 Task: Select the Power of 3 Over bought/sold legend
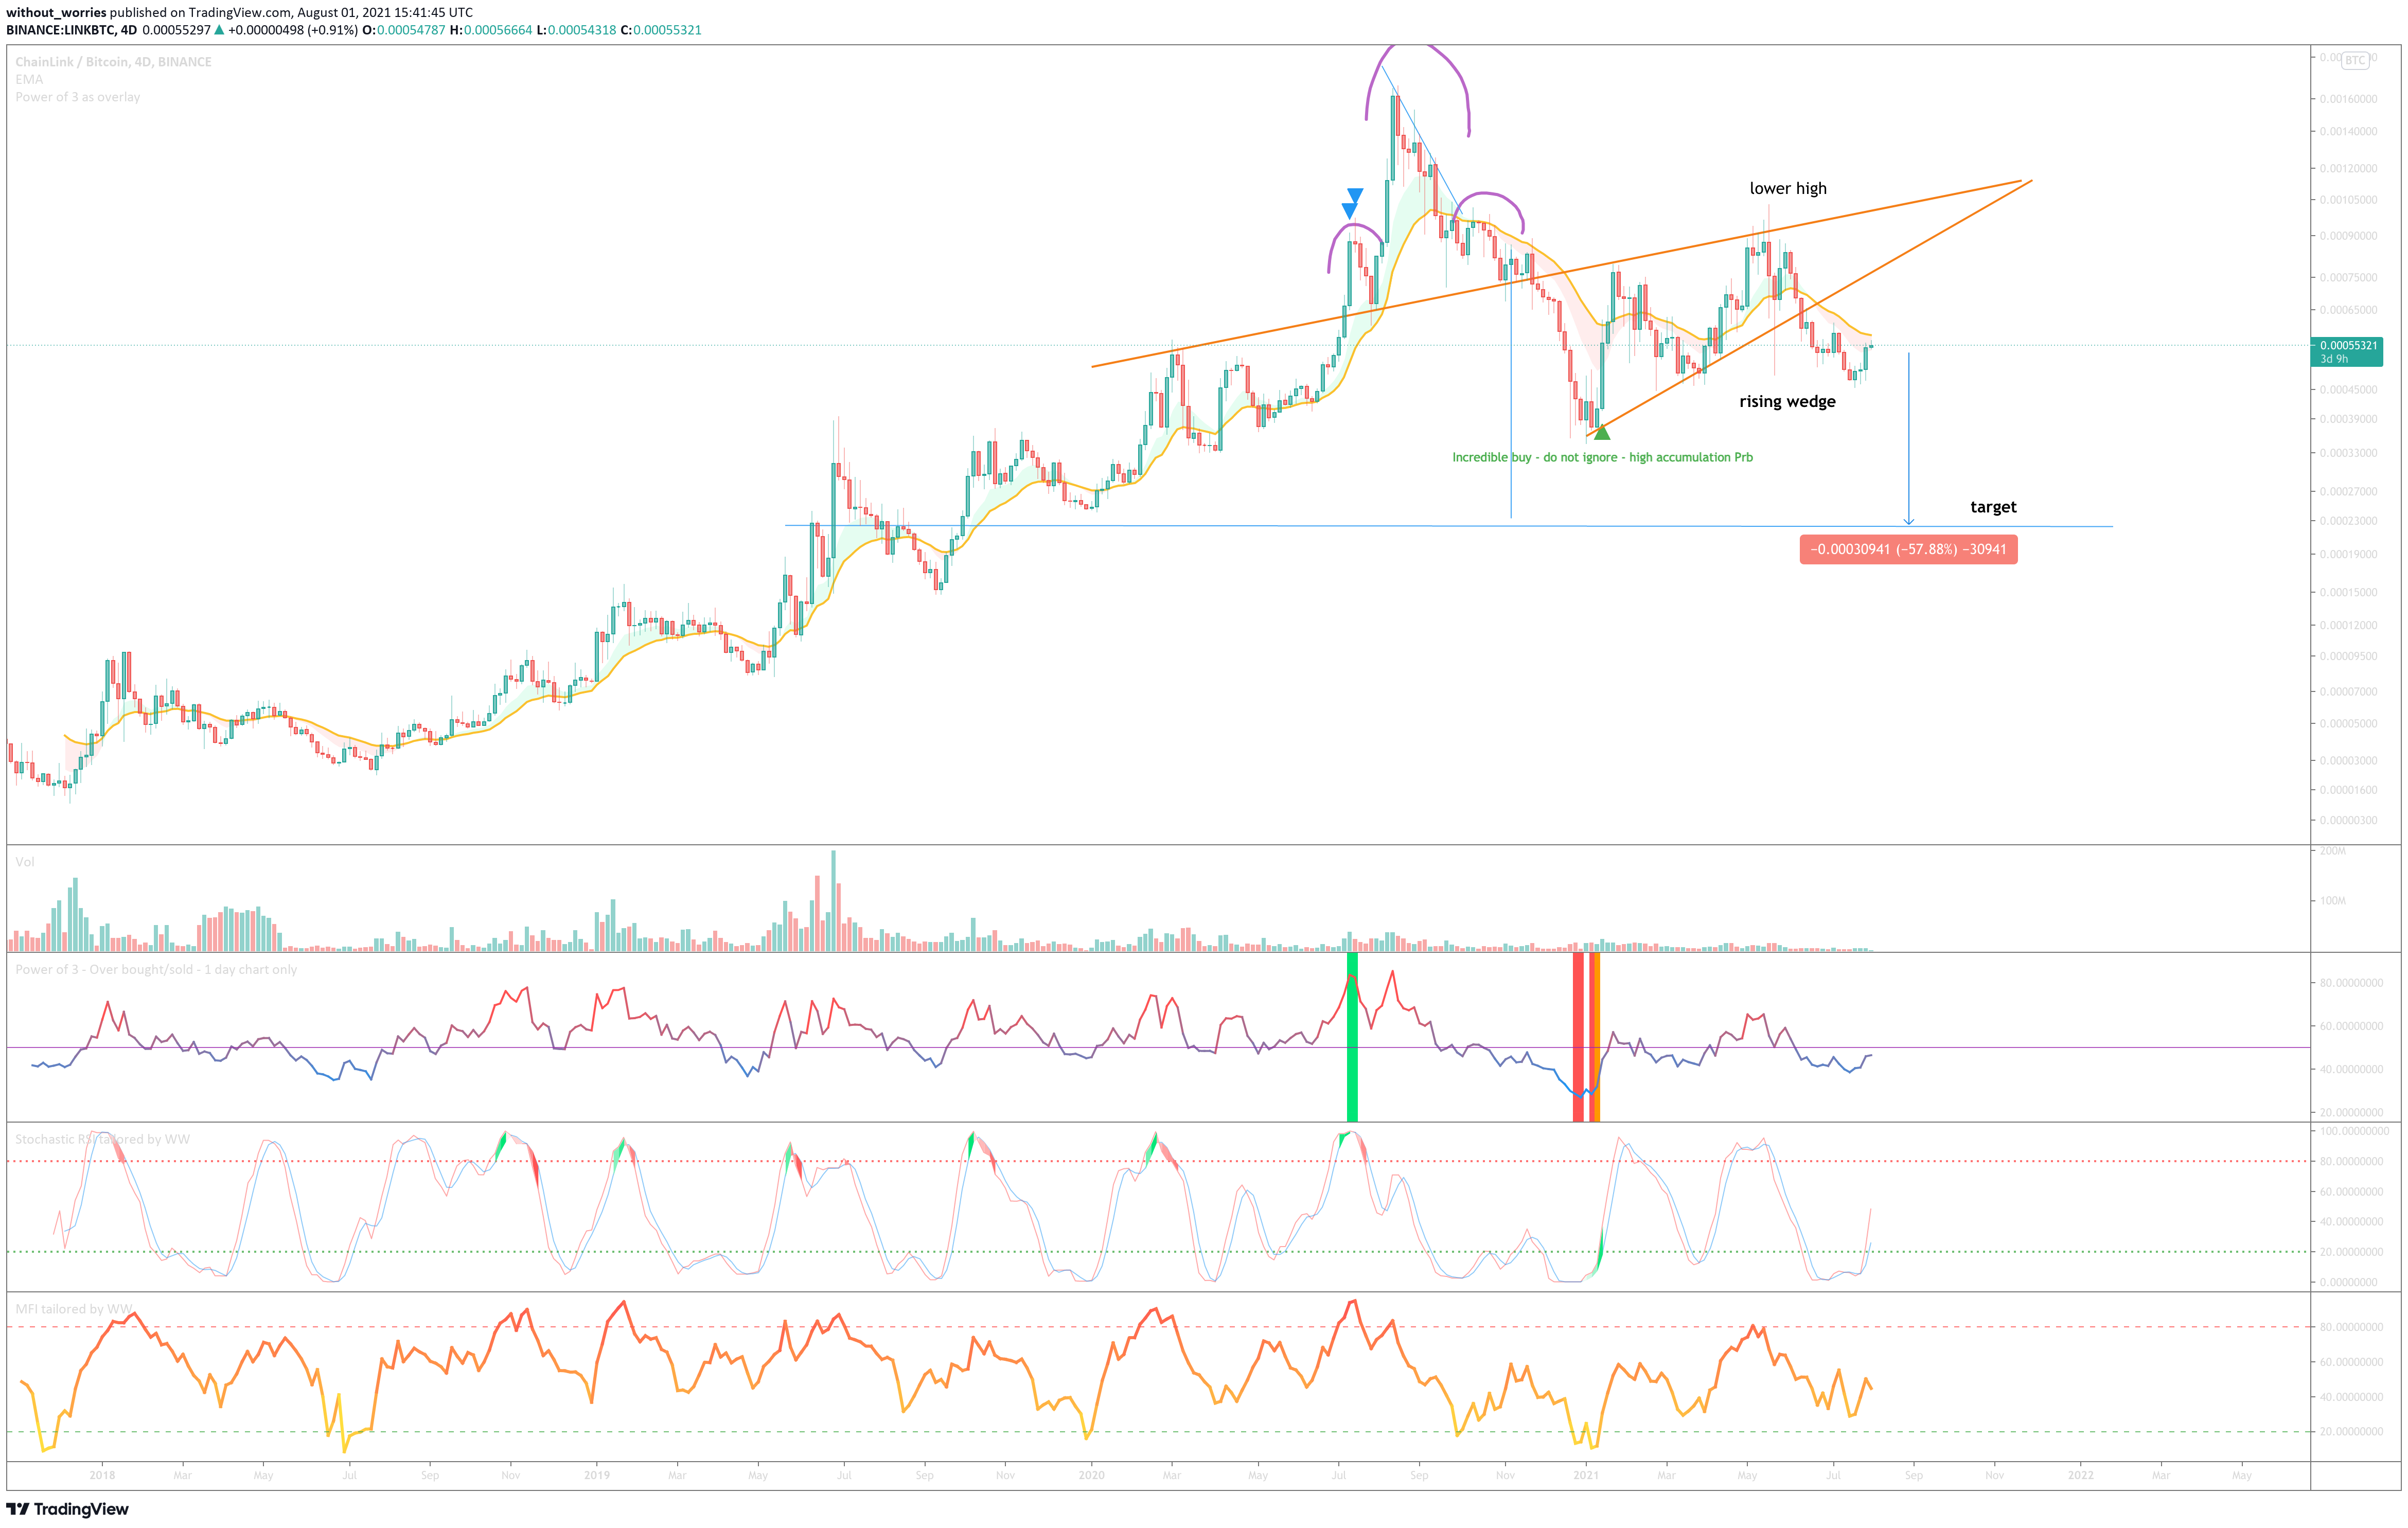pos(156,969)
